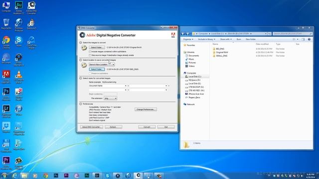Click Burn in the Explorer toolbar
Viewport: 319px width, 179px height.
239,39
